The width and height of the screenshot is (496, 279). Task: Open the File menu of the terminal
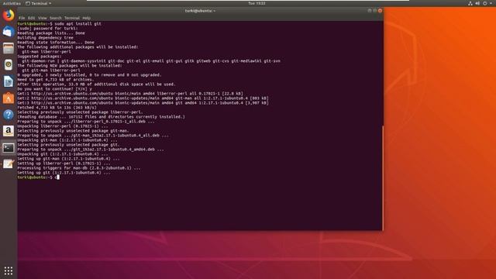pyautogui.click(x=22, y=18)
